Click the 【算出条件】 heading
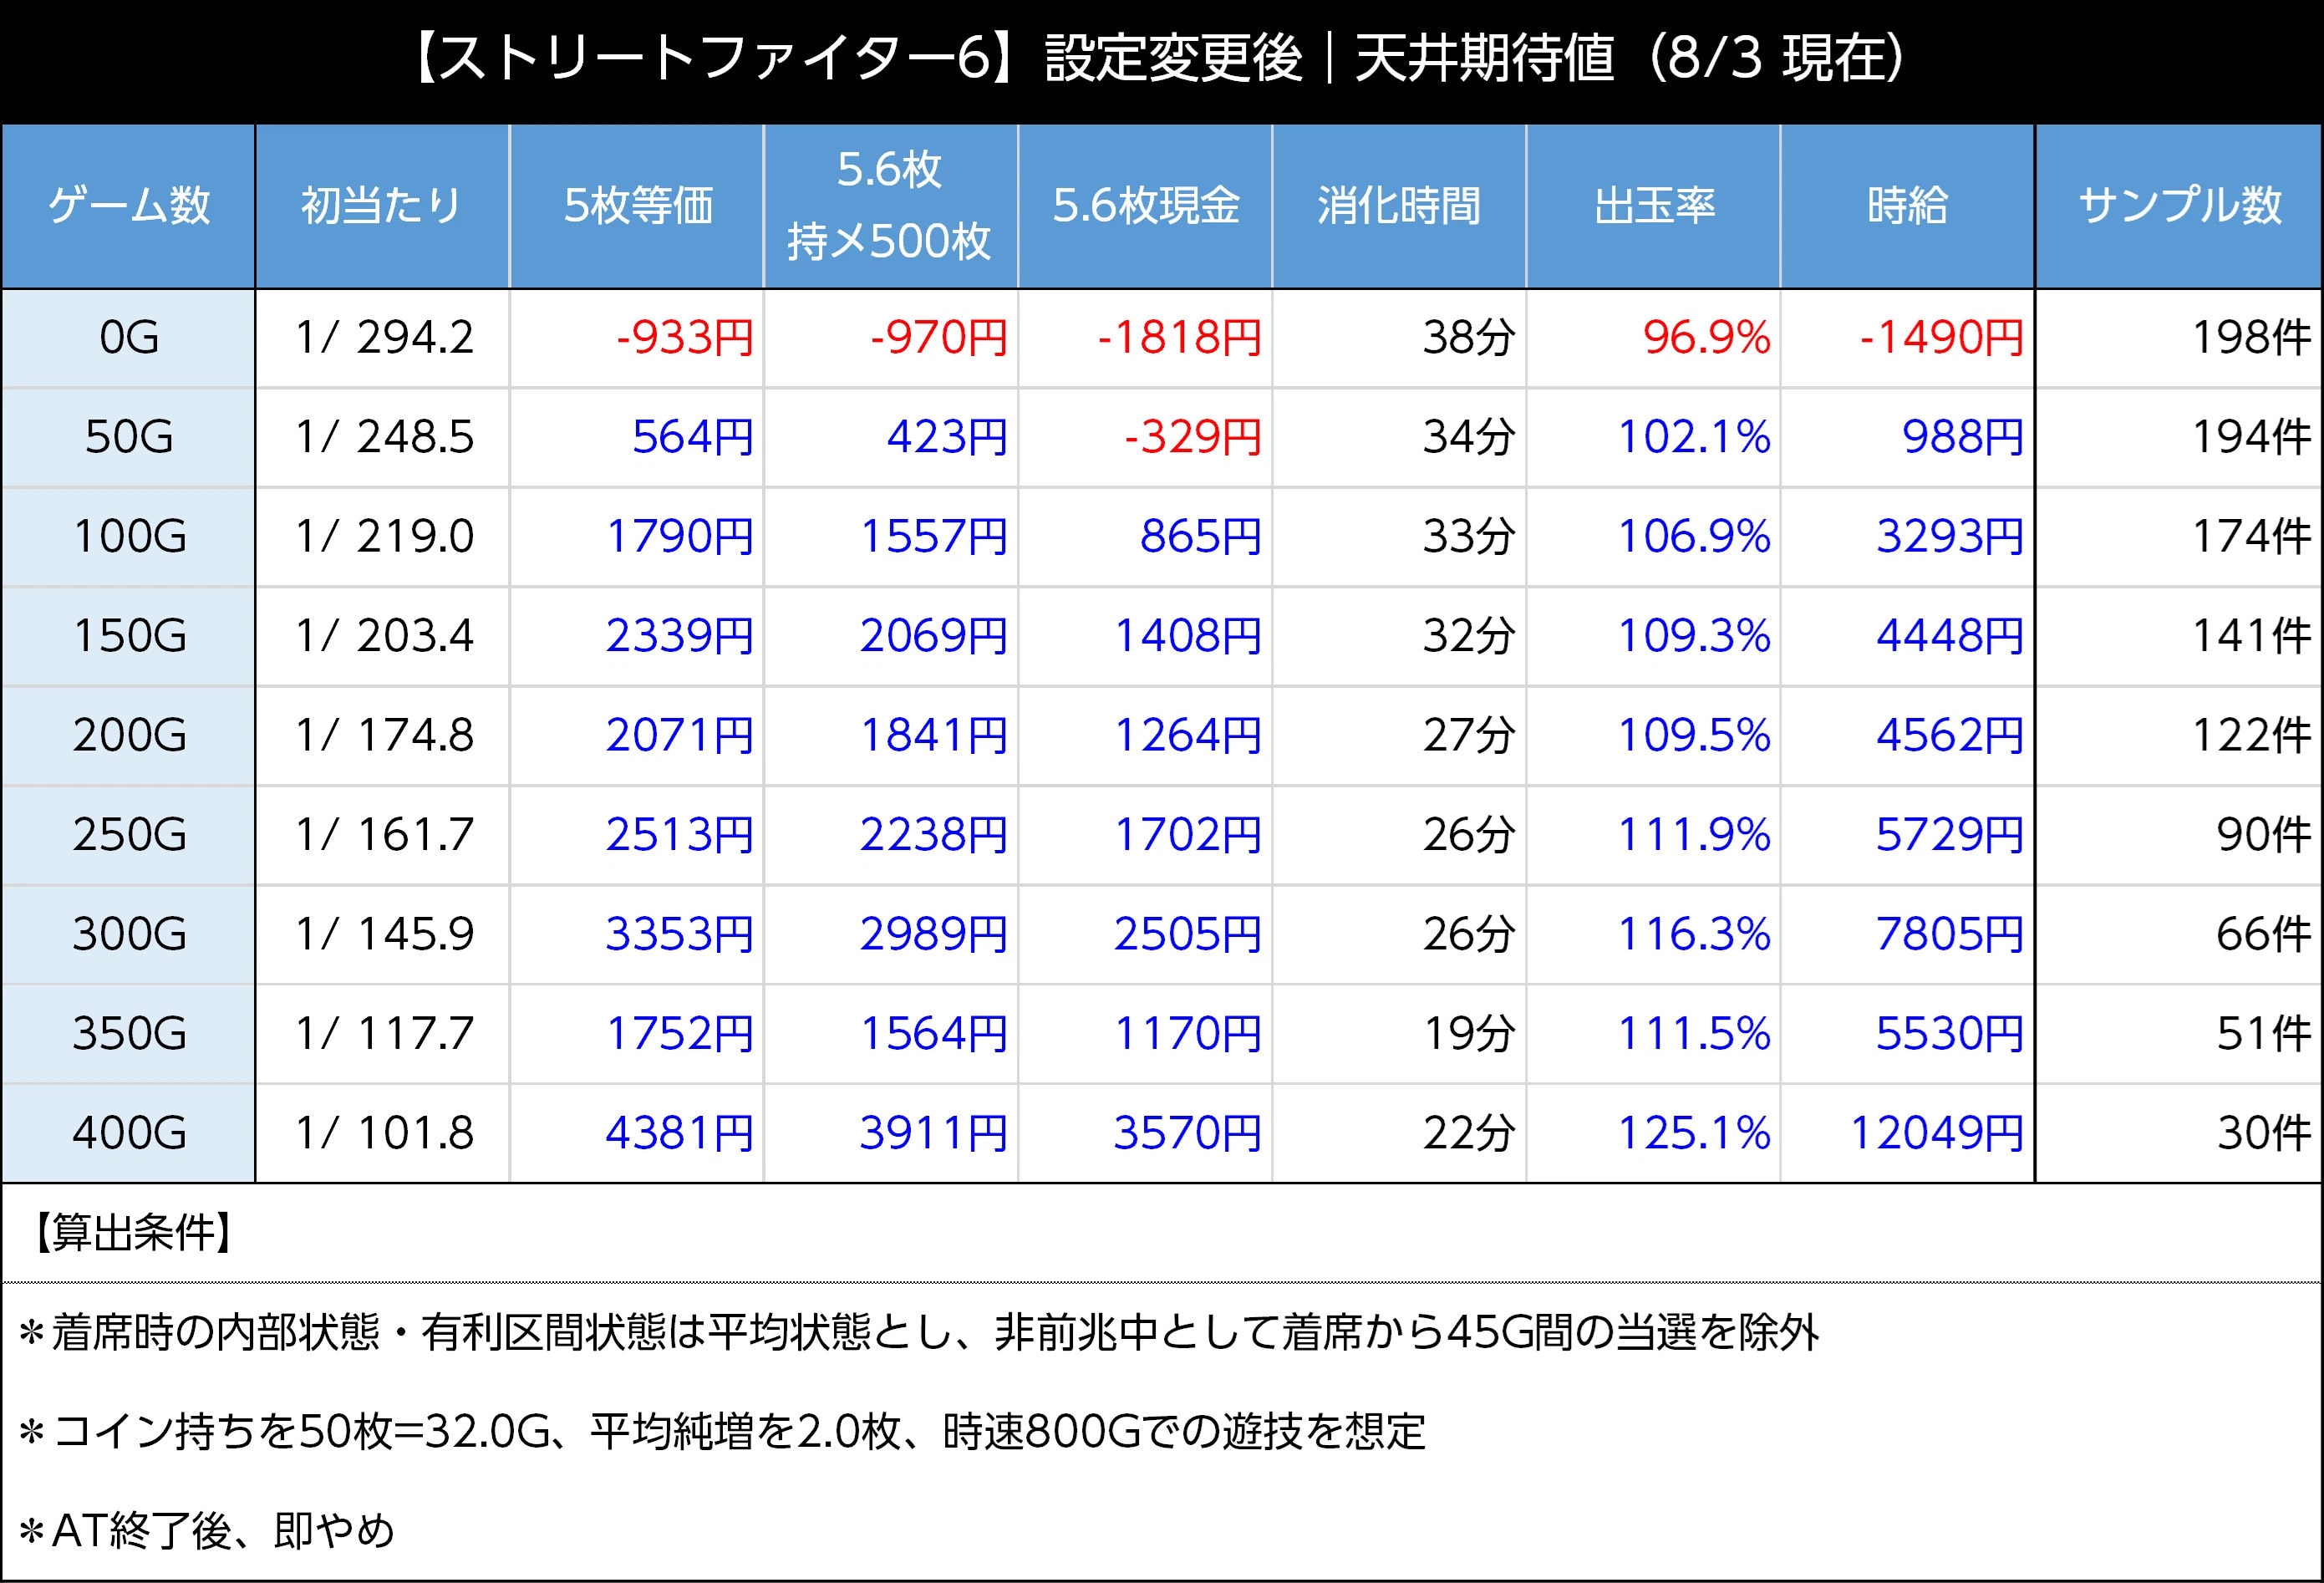 coord(133,1233)
